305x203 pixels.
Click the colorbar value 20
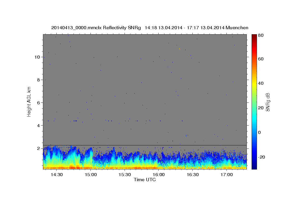(x=261, y=108)
